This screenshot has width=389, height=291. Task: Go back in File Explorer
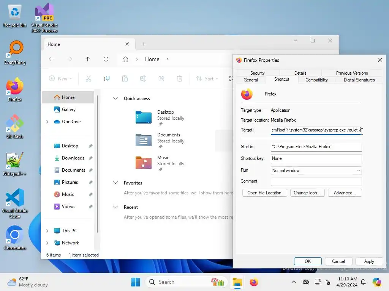click(x=51, y=59)
